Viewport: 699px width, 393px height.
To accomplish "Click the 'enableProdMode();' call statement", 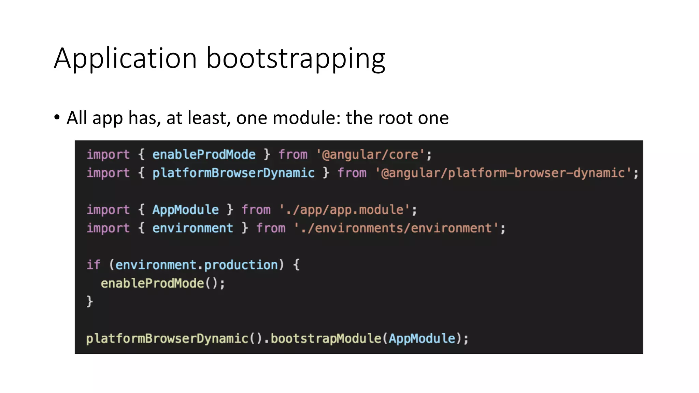I will click(163, 283).
